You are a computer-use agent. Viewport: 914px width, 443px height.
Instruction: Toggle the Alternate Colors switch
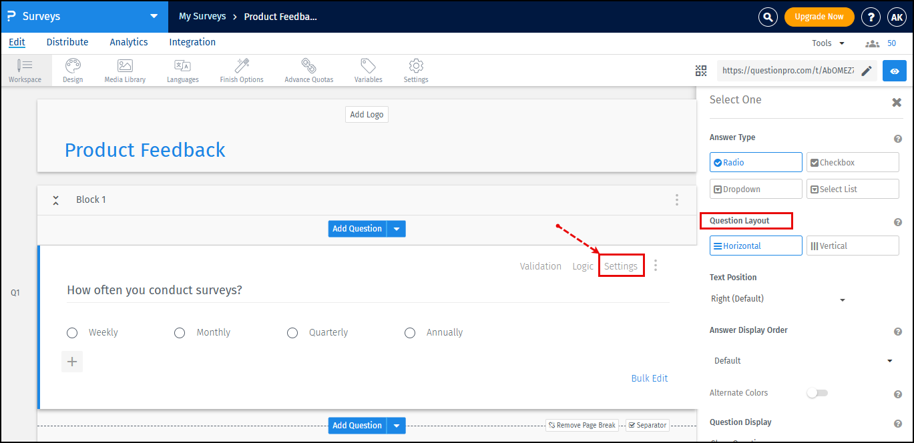[x=817, y=393]
